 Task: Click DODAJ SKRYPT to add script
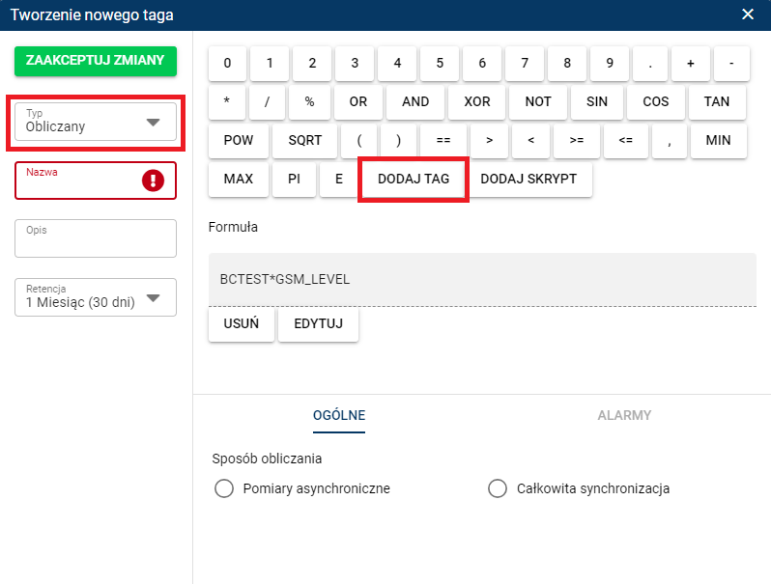tap(528, 180)
